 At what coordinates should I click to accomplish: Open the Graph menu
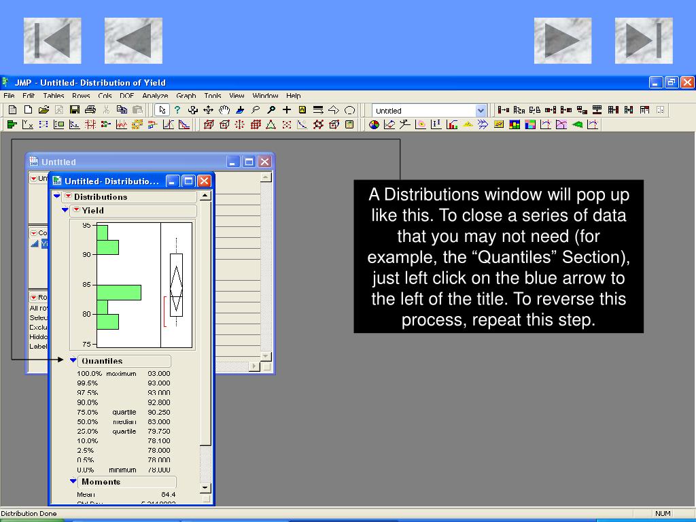[x=186, y=95]
